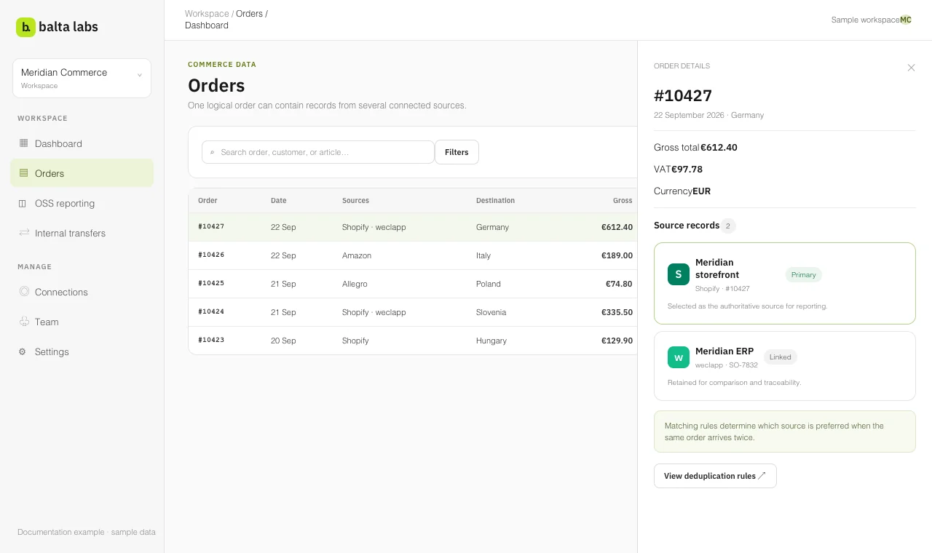Click the Sources column header
The width and height of the screenshot is (932, 553).
coord(355,200)
